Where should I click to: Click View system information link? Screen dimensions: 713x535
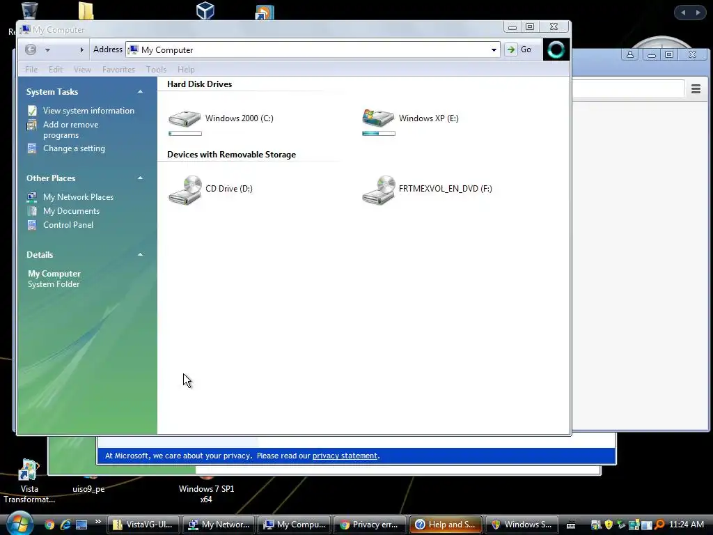click(88, 111)
